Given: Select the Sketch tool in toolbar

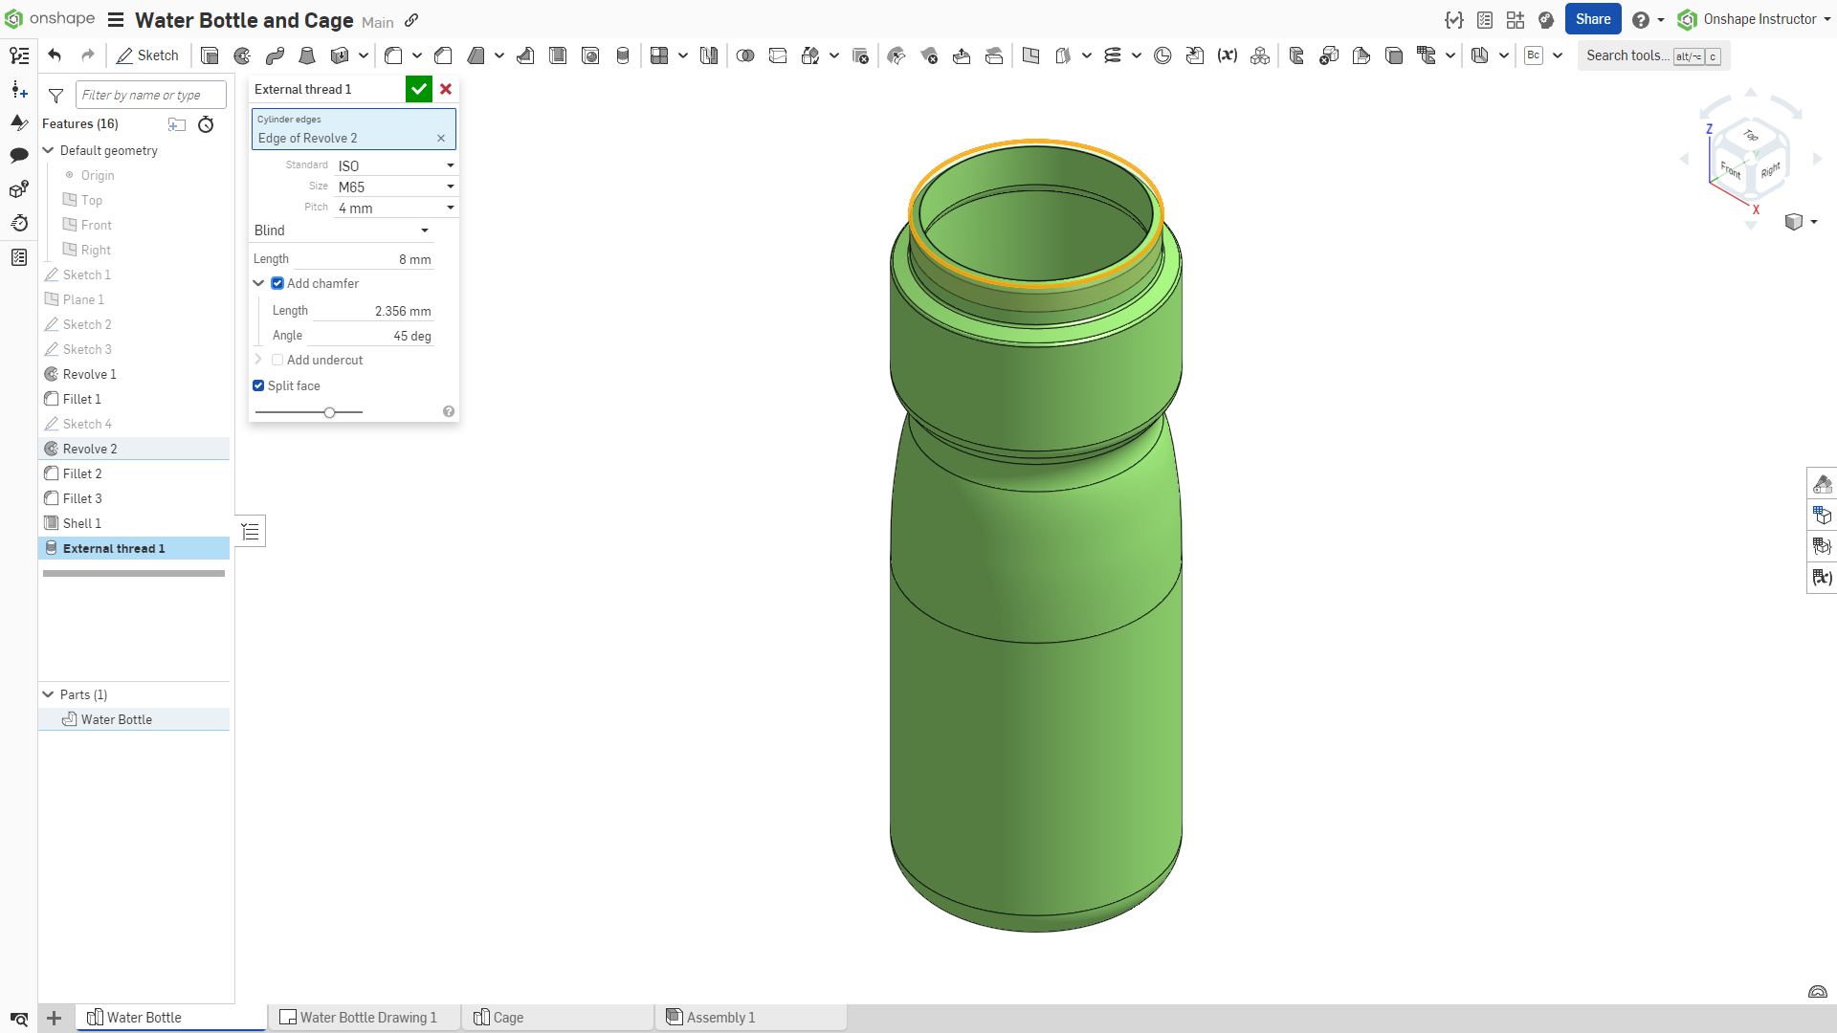Looking at the screenshot, I should coord(147,55).
